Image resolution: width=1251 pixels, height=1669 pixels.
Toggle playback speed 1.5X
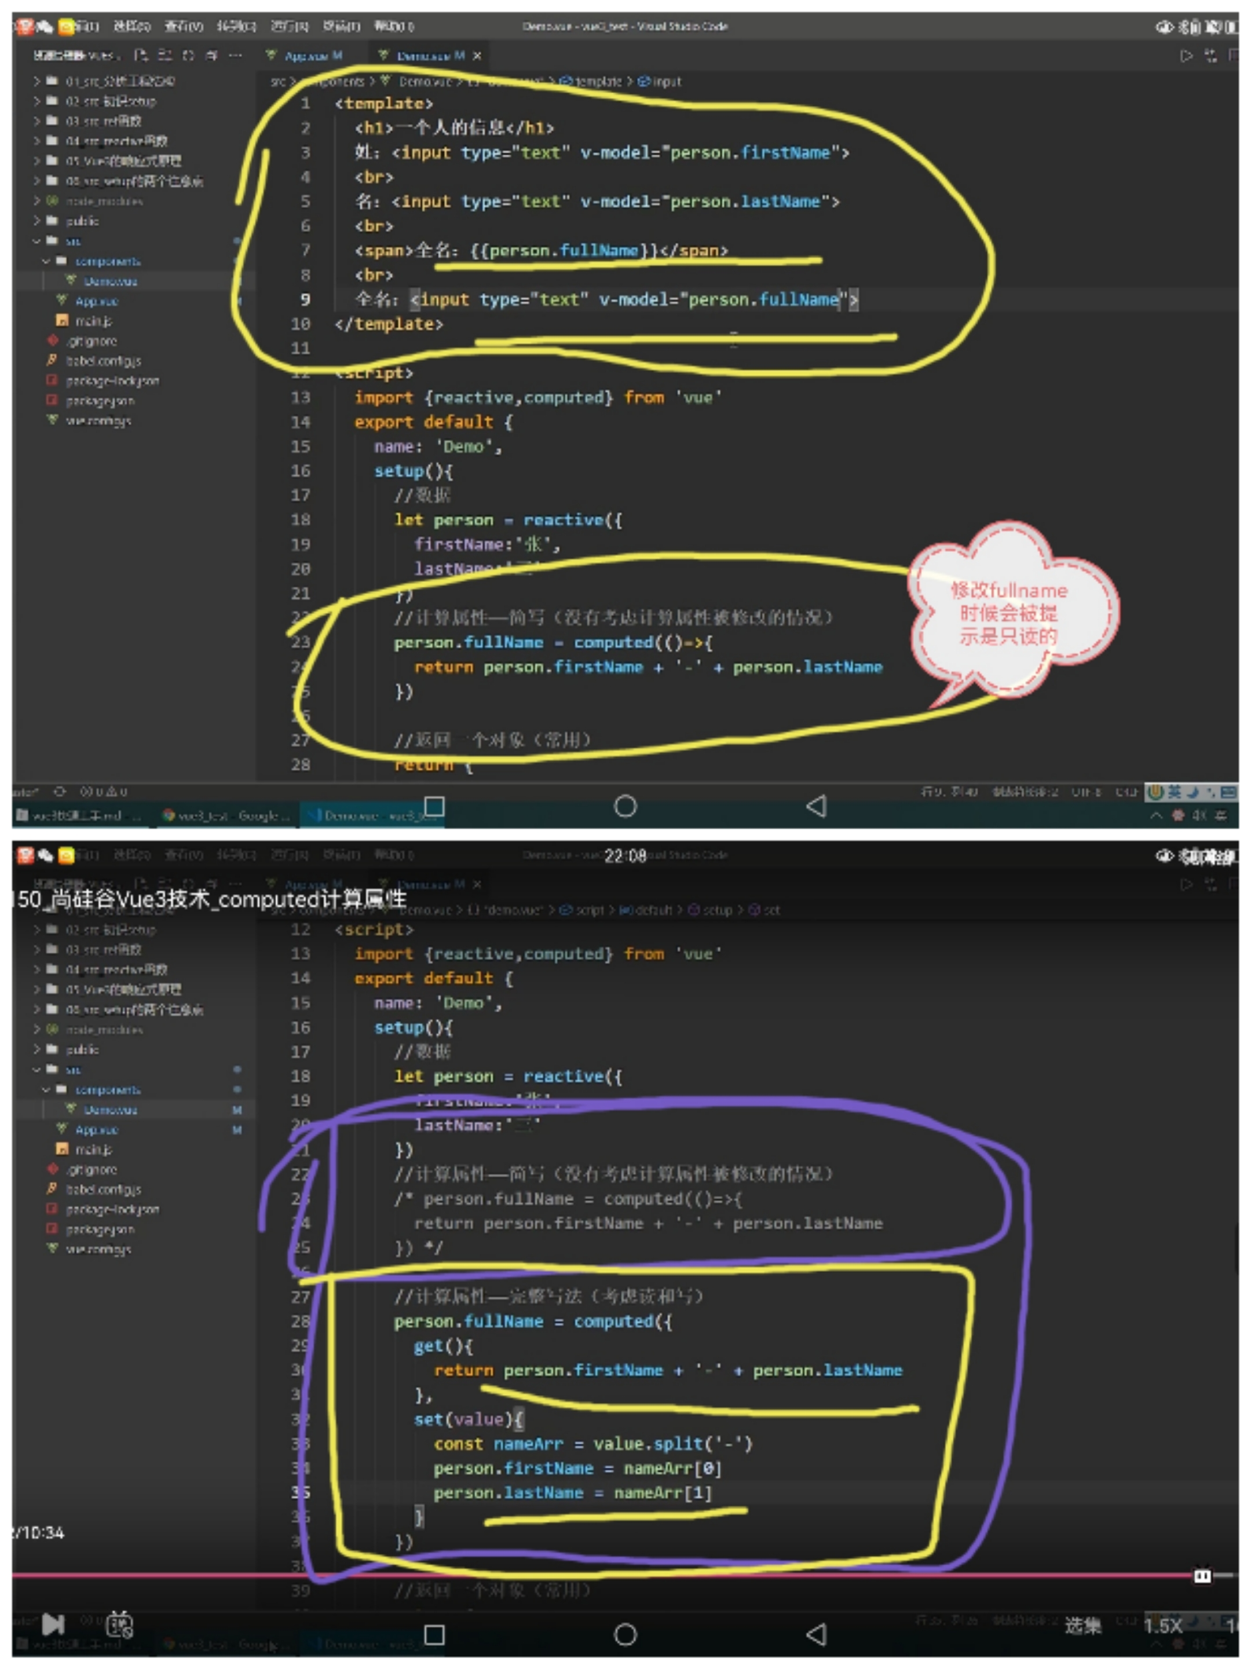pos(1163,1625)
